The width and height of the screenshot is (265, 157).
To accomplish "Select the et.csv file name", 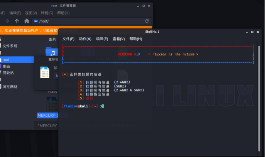I will pos(52,92).
